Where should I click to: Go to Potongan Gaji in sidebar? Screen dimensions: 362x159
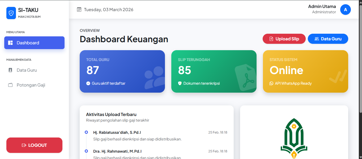click(31, 85)
